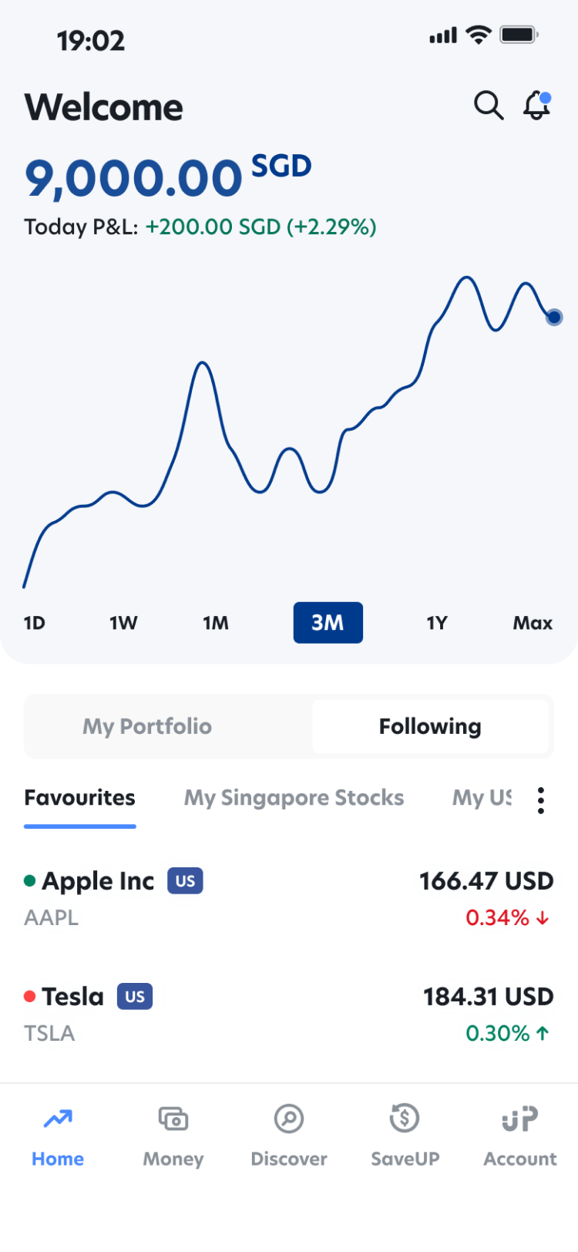Open the SaveUP icon

(405, 1119)
